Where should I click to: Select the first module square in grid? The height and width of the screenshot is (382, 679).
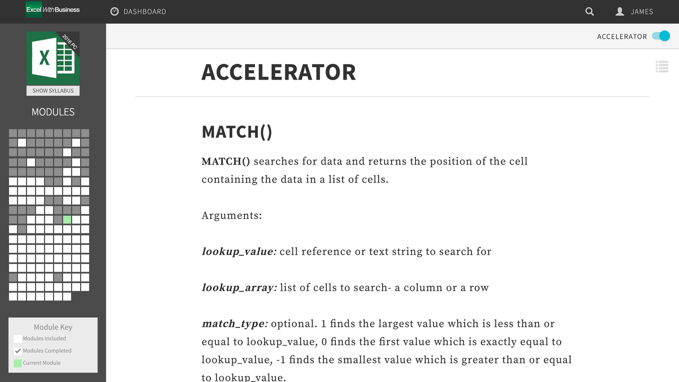pyautogui.click(x=13, y=133)
